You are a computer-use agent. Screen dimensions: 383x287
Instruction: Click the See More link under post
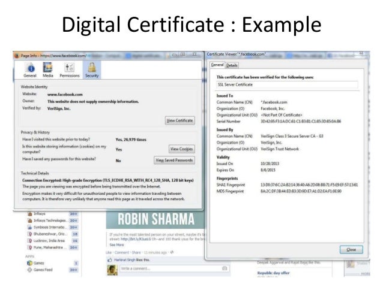[x=116, y=245]
